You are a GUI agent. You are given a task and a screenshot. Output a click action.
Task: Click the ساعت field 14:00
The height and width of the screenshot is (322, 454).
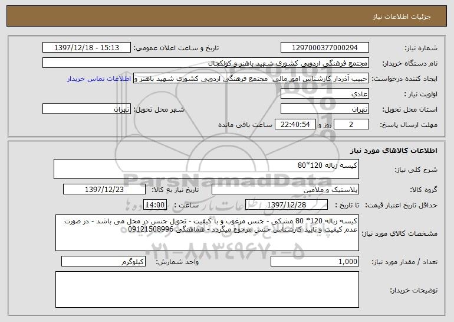pyautogui.click(x=155, y=204)
